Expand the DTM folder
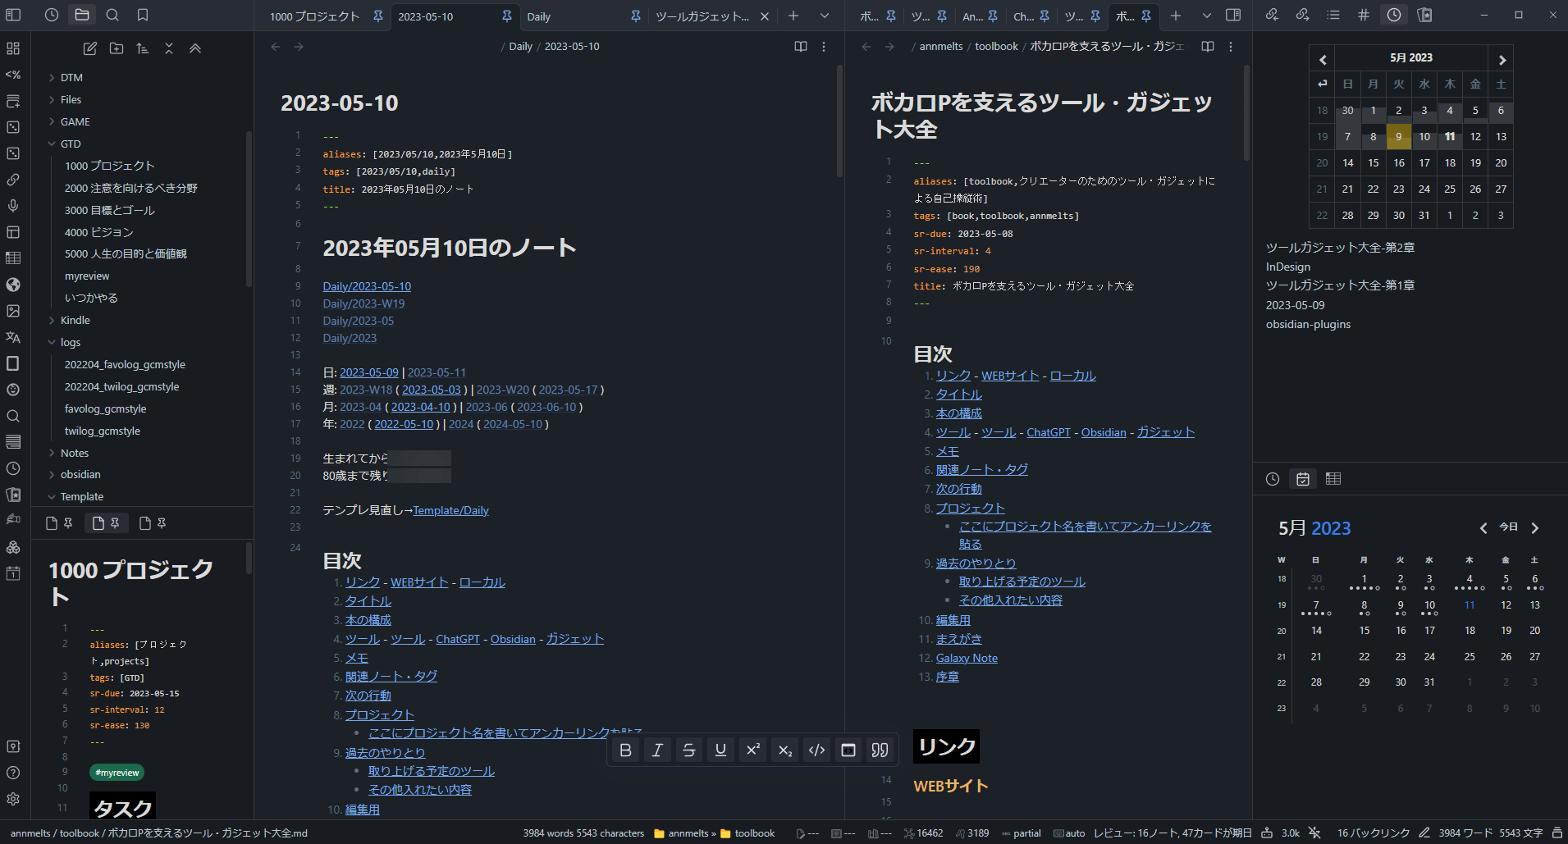1568x844 pixels. pos(71,77)
